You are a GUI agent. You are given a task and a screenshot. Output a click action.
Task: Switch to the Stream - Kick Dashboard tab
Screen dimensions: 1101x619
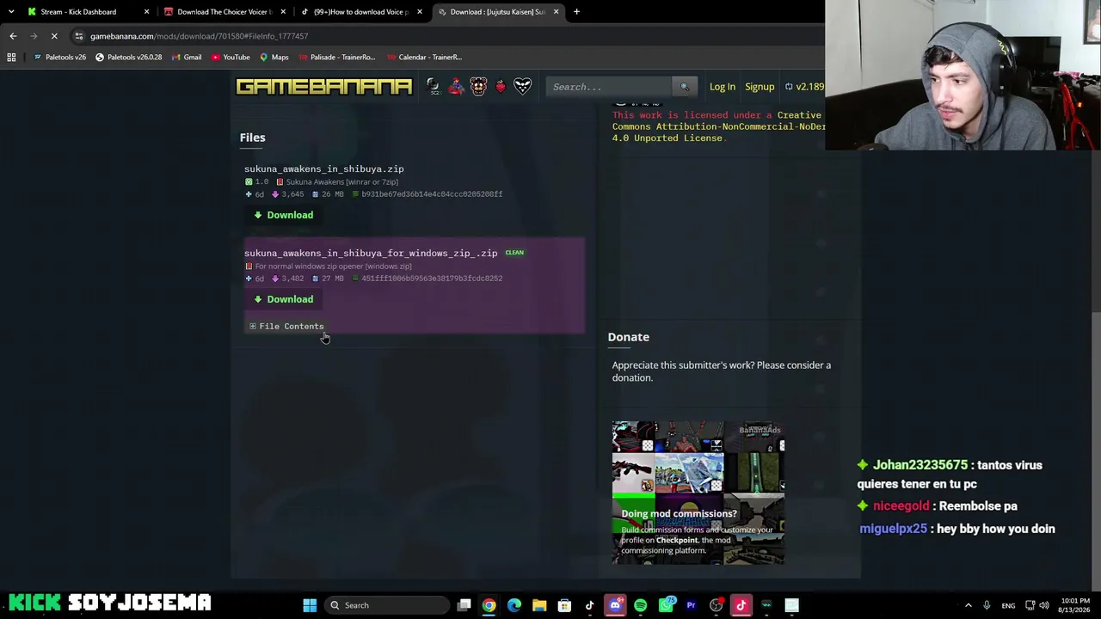click(x=86, y=12)
